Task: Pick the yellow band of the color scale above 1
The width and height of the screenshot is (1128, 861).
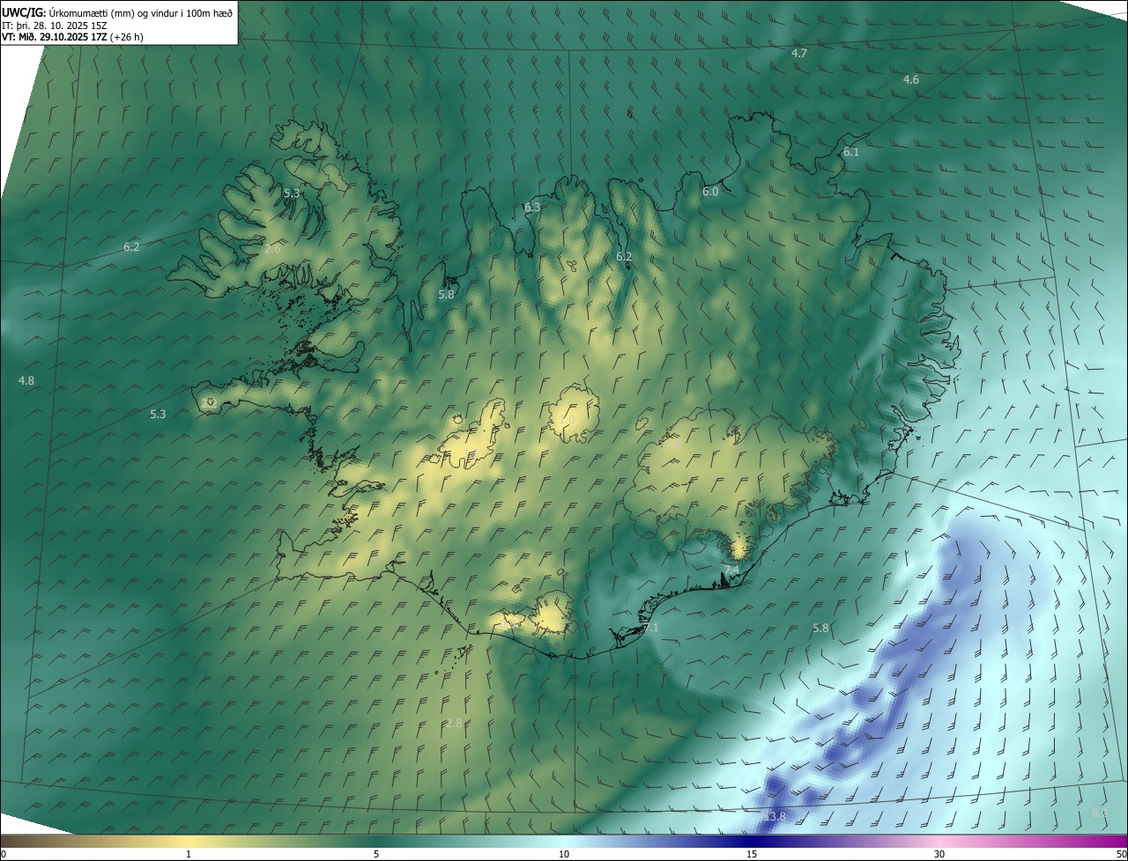Action: coord(189,841)
